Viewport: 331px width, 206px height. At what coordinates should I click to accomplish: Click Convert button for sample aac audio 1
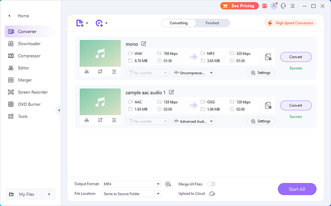coord(296,106)
